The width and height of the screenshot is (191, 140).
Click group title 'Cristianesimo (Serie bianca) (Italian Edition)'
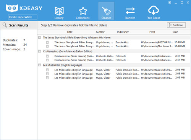click(68, 51)
